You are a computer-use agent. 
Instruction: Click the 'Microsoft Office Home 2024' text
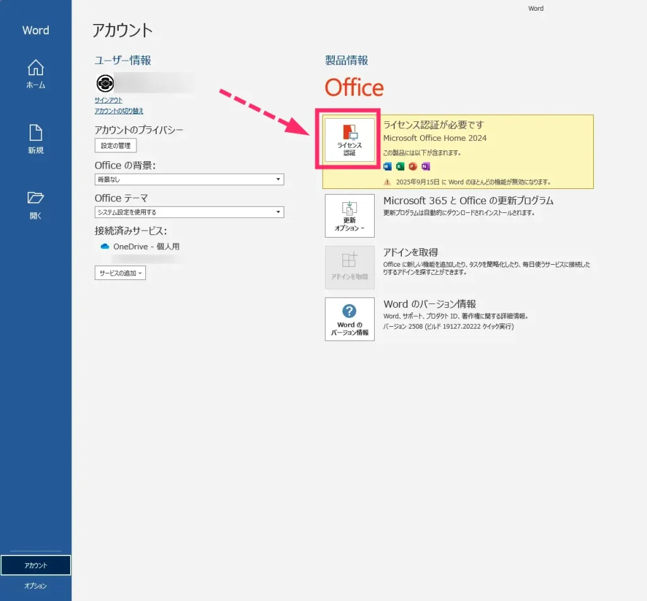coord(435,138)
